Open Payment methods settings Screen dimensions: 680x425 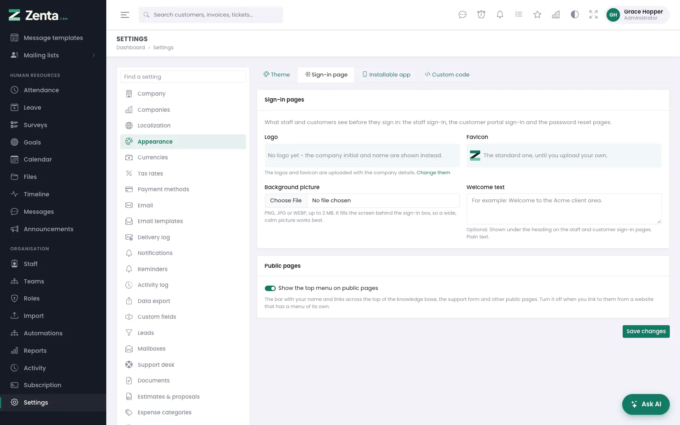pos(183,190)
